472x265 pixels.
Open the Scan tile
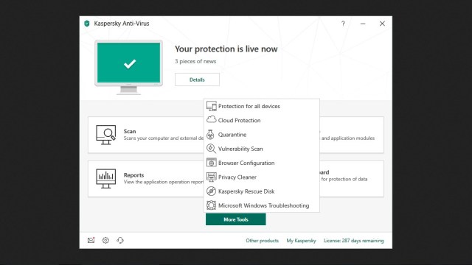tap(146, 135)
